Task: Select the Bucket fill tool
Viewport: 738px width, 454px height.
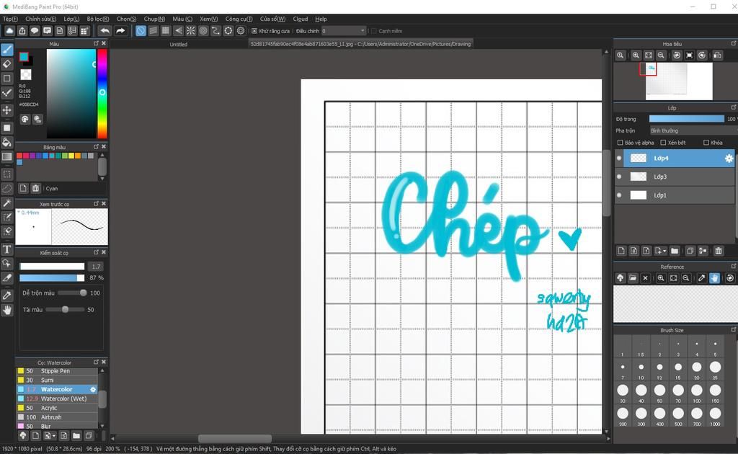Action: pyautogui.click(x=7, y=142)
